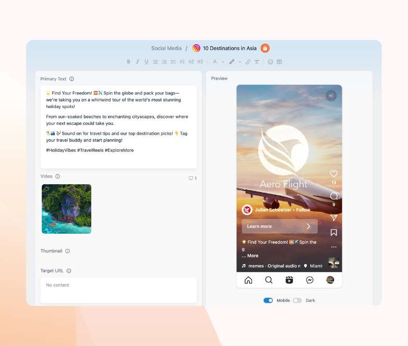The height and width of the screenshot is (346, 408).
Task: Toggle underline formatting in the toolbar
Action: pyautogui.click(x=146, y=62)
